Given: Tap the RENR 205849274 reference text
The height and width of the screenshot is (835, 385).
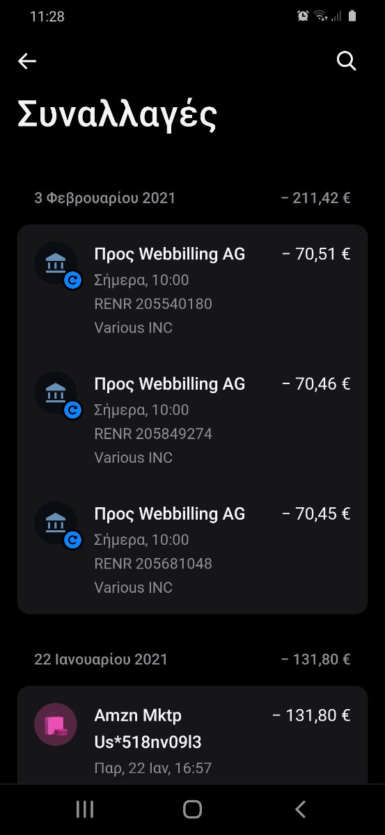Looking at the screenshot, I should click(153, 434).
